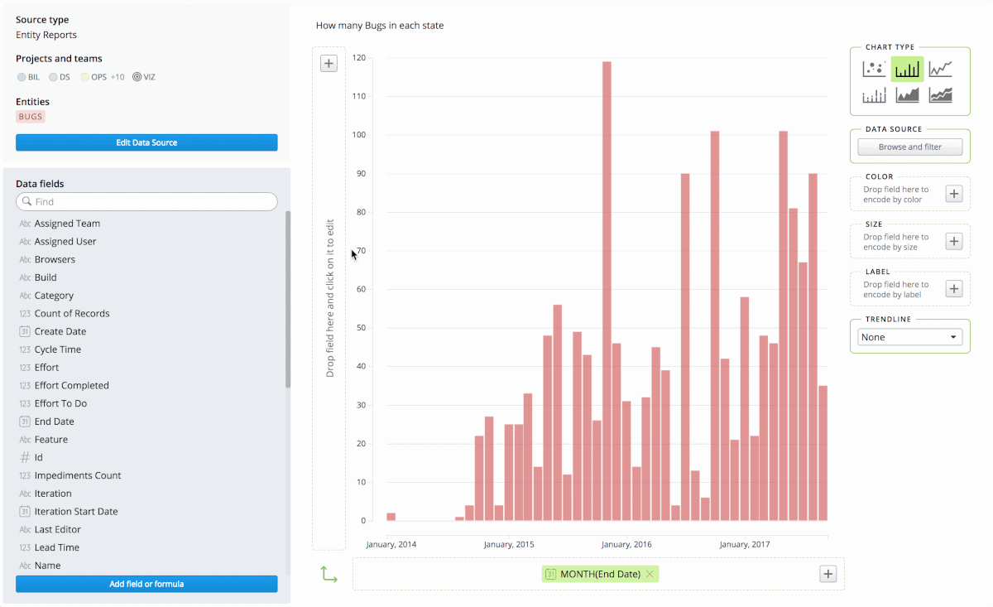The width and height of the screenshot is (993, 607).
Task: Choose the stacked area chart type
Action: pyautogui.click(x=940, y=95)
